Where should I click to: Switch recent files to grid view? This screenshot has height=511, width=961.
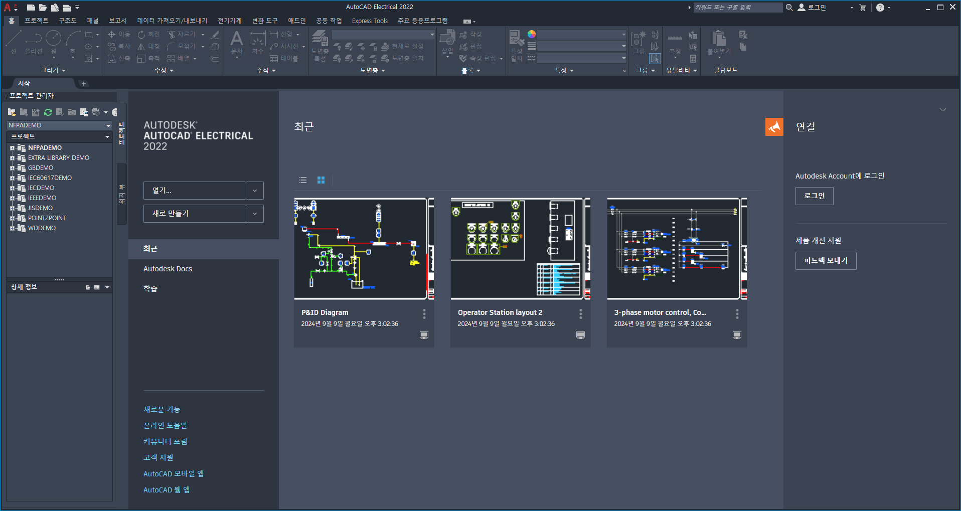[321, 180]
